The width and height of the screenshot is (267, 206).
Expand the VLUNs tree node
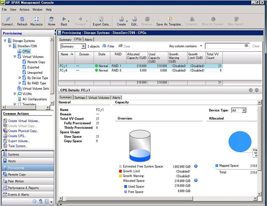(15, 94)
